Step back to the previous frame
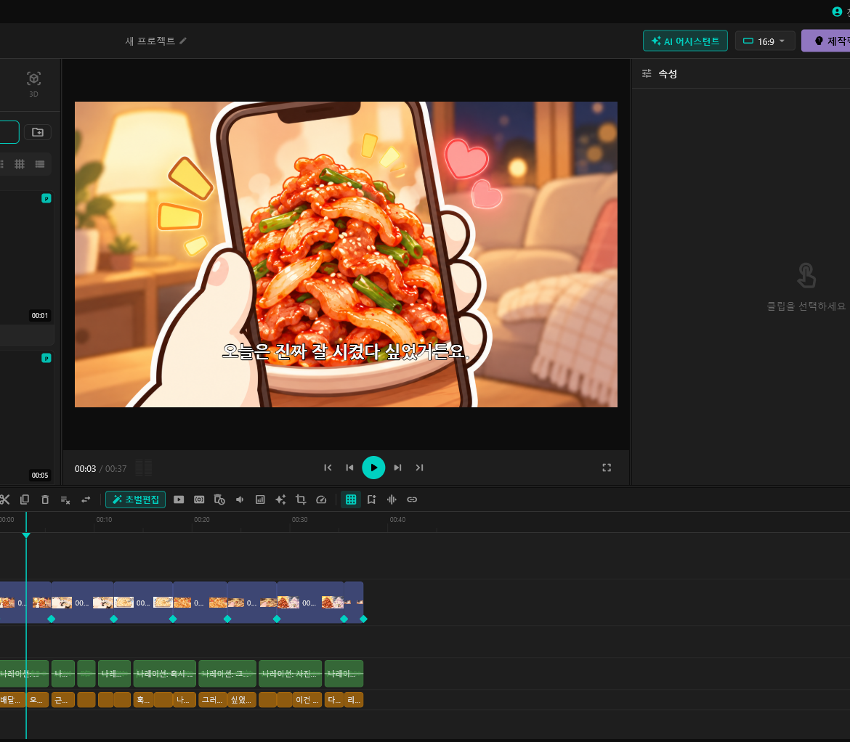Image resolution: width=850 pixels, height=742 pixels. [x=349, y=468]
